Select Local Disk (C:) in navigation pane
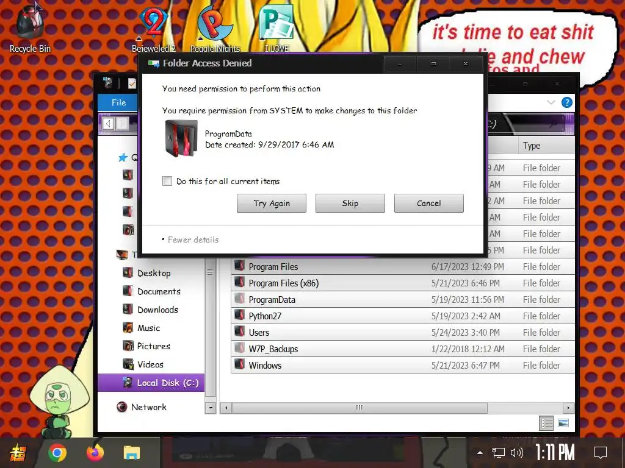 pyautogui.click(x=151, y=383)
